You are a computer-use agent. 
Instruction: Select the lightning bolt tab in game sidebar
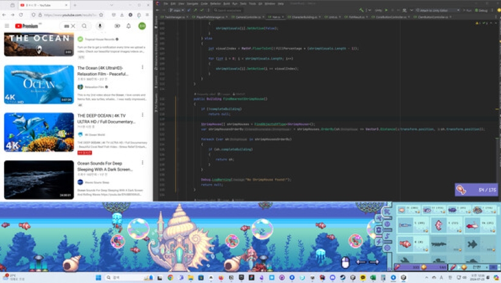pyautogui.click(x=379, y=242)
